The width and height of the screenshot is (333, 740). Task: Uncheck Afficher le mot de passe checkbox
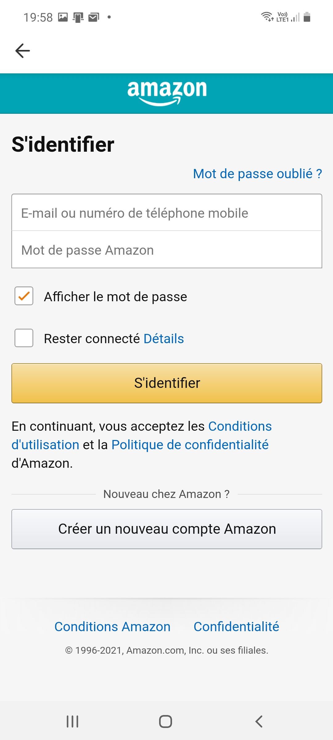coord(24,296)
